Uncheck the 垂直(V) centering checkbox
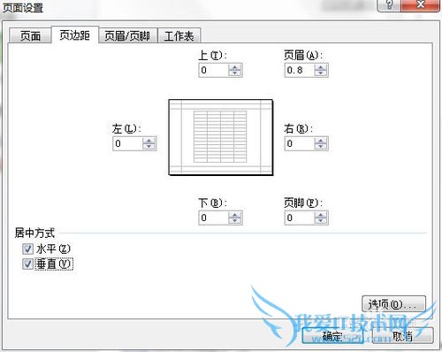Image resolution: width=442 pixels, height=352 pixels. pos(27,264)
